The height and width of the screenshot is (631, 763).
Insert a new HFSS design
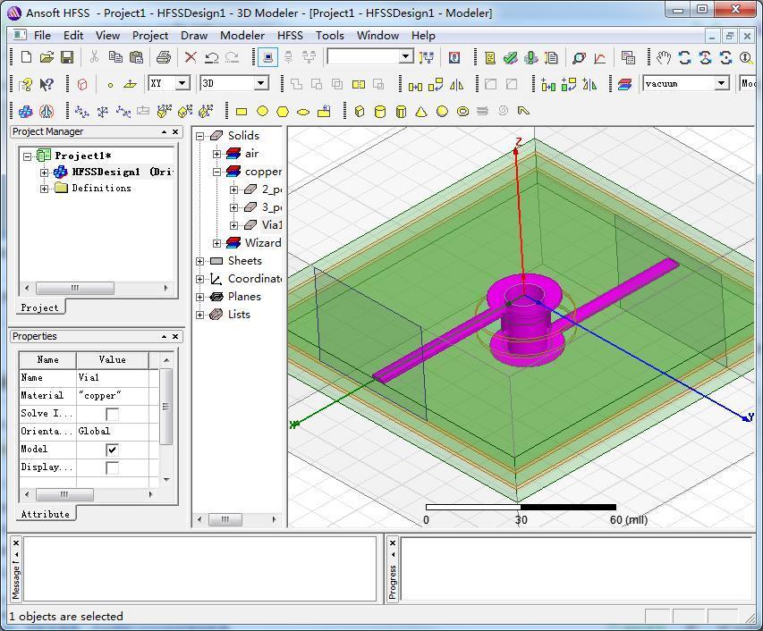click(25, 112)
